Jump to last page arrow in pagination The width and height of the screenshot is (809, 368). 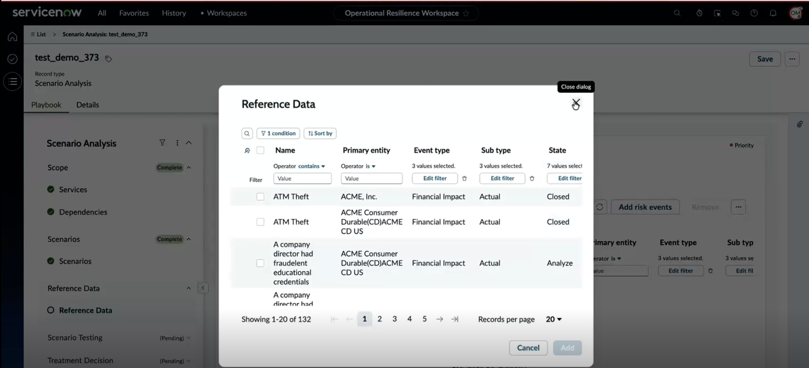pyautogui.click(x=455, y=319)
